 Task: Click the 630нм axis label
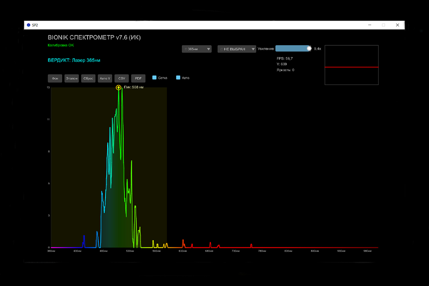tap(183, 251)
